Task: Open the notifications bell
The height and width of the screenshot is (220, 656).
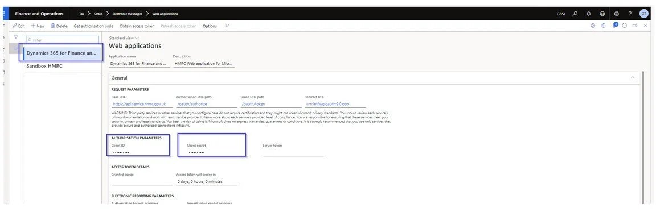Action: (x=589, y=13)
